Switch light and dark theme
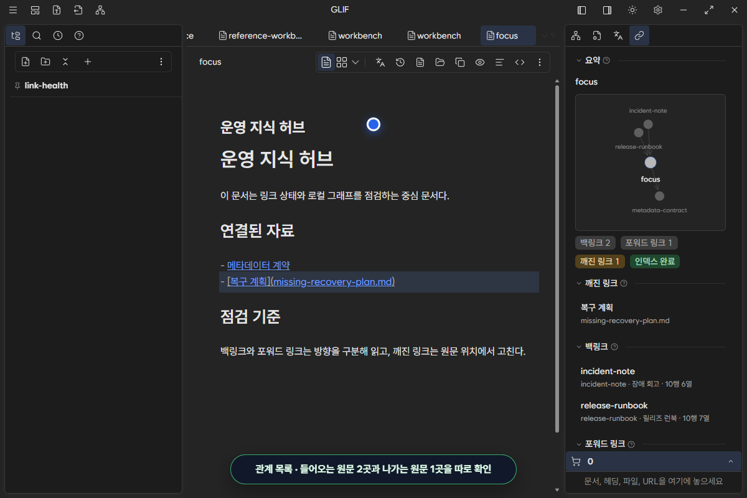Screen dimensions: 747x498 click(632, 10)
